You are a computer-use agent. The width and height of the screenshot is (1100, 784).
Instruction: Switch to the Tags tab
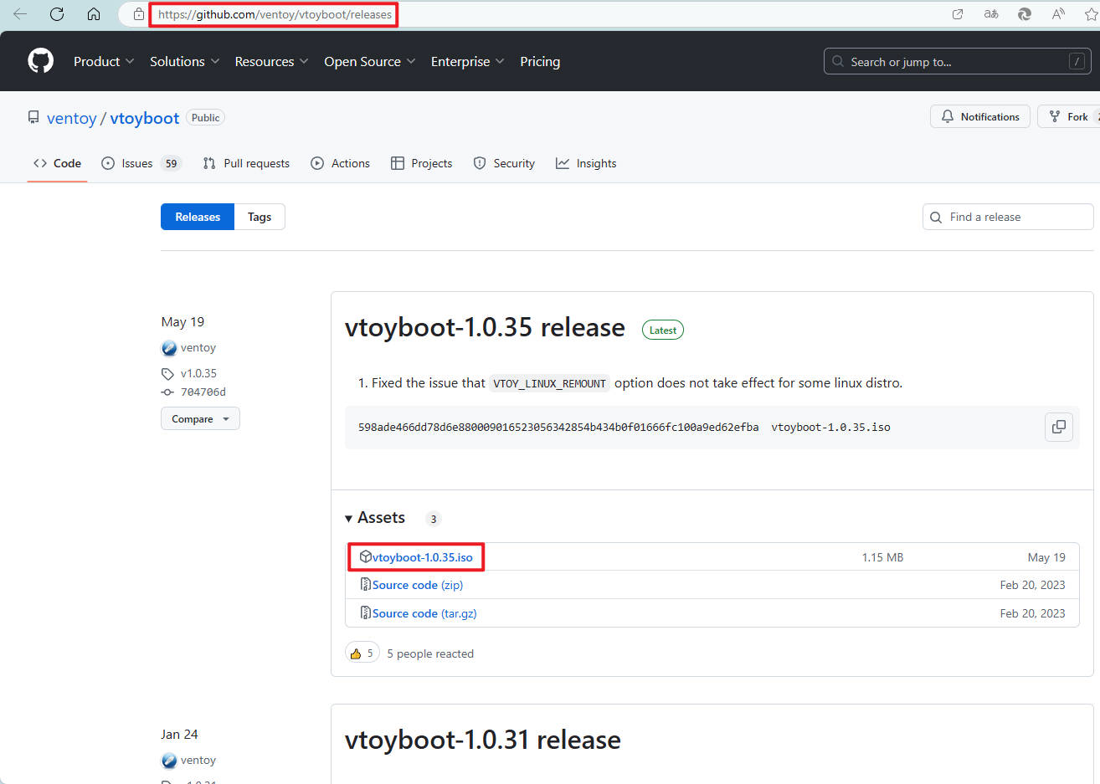260,217
